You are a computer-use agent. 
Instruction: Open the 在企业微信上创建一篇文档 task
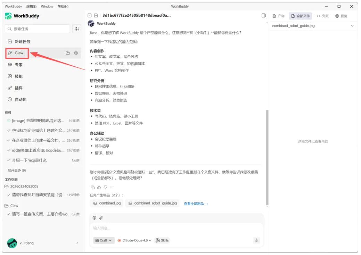(x=43, y=140)
